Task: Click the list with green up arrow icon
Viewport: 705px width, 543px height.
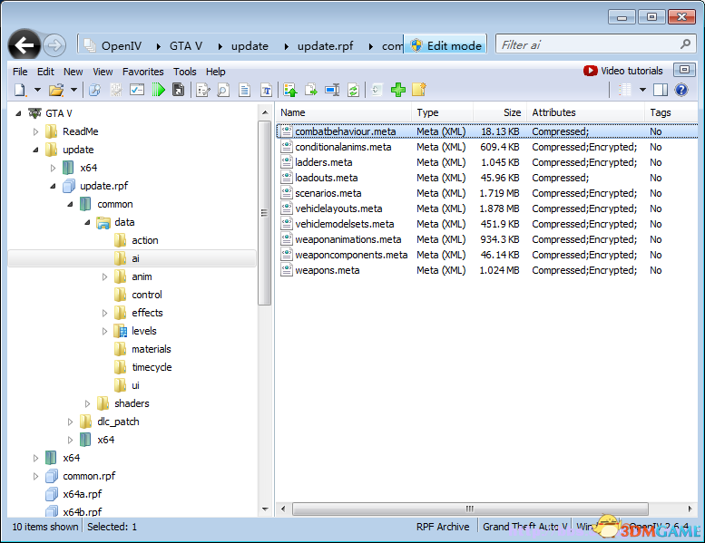Action: [x=290, y=91]
